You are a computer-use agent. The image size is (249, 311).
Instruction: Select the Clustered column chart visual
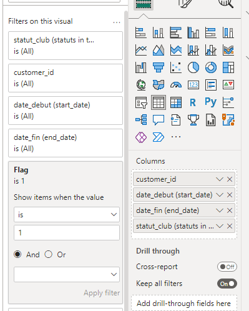point(193,32)
